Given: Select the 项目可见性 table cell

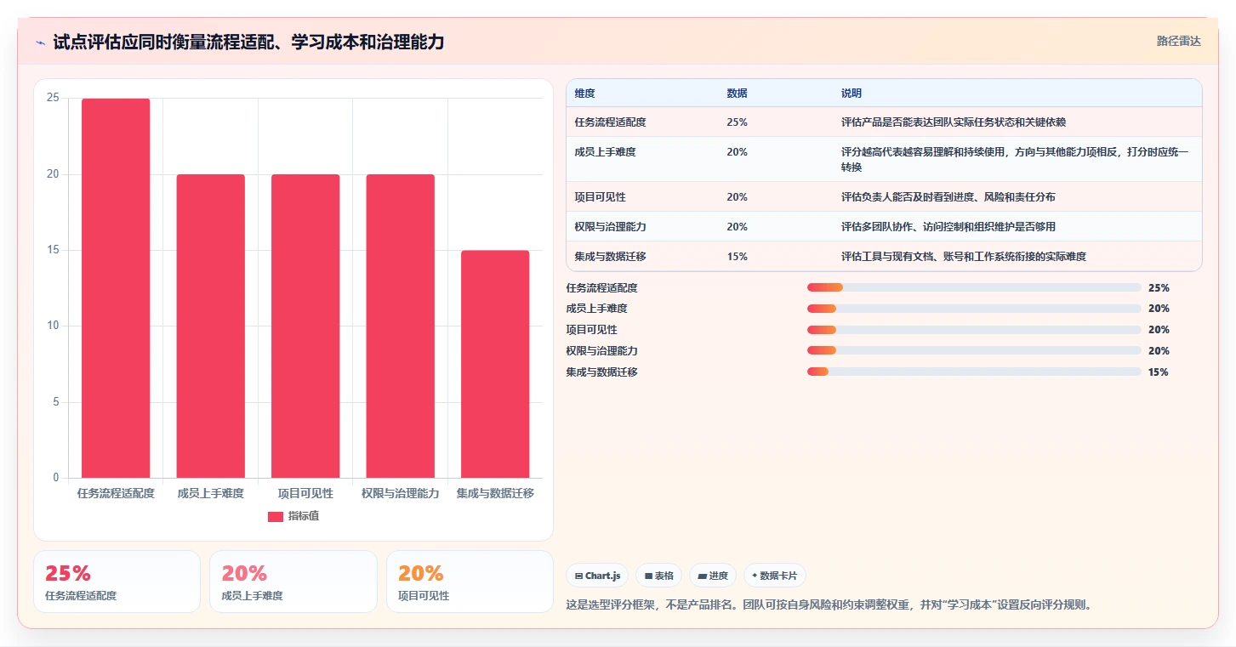Looking at the screenshot, I should pos(642,196).
